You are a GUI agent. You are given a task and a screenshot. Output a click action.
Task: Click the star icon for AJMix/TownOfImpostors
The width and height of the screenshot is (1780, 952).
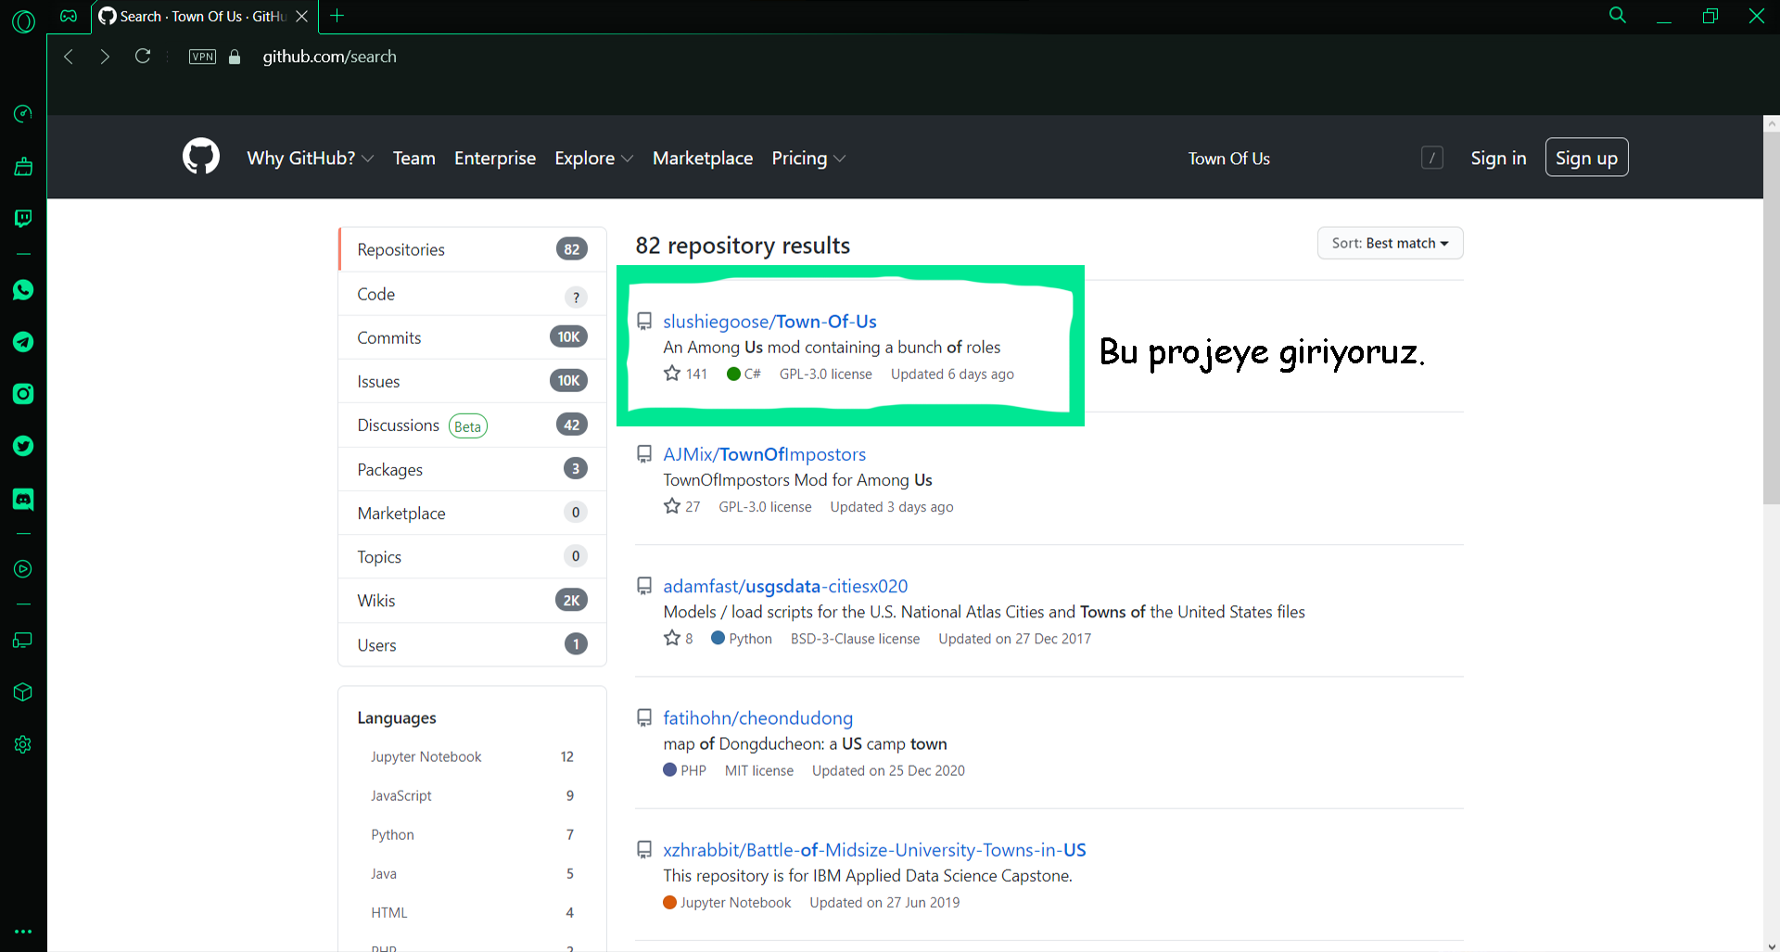coord(672,506)
